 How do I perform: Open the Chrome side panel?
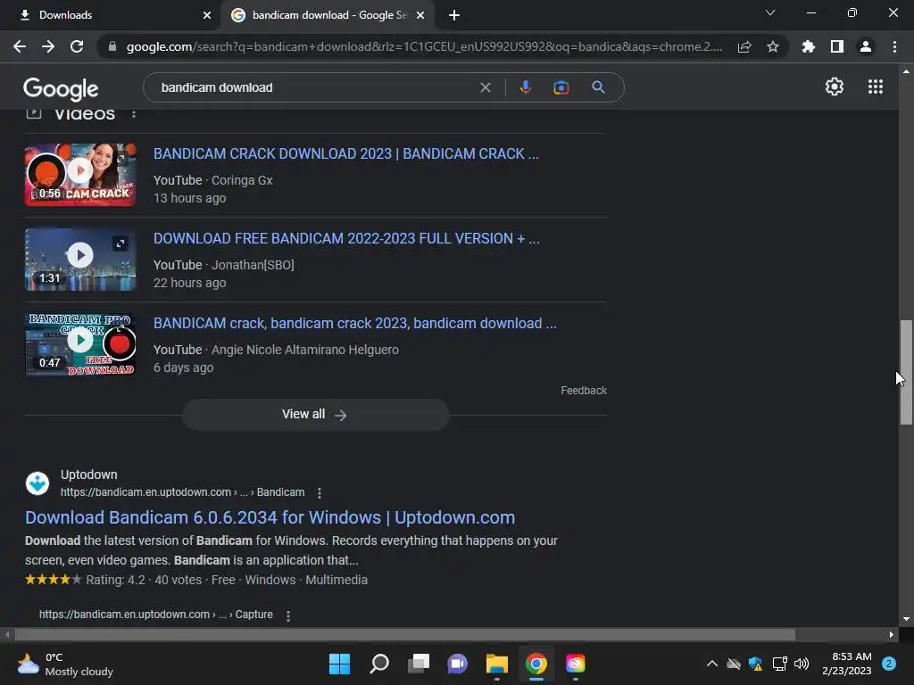click(837, 46)
